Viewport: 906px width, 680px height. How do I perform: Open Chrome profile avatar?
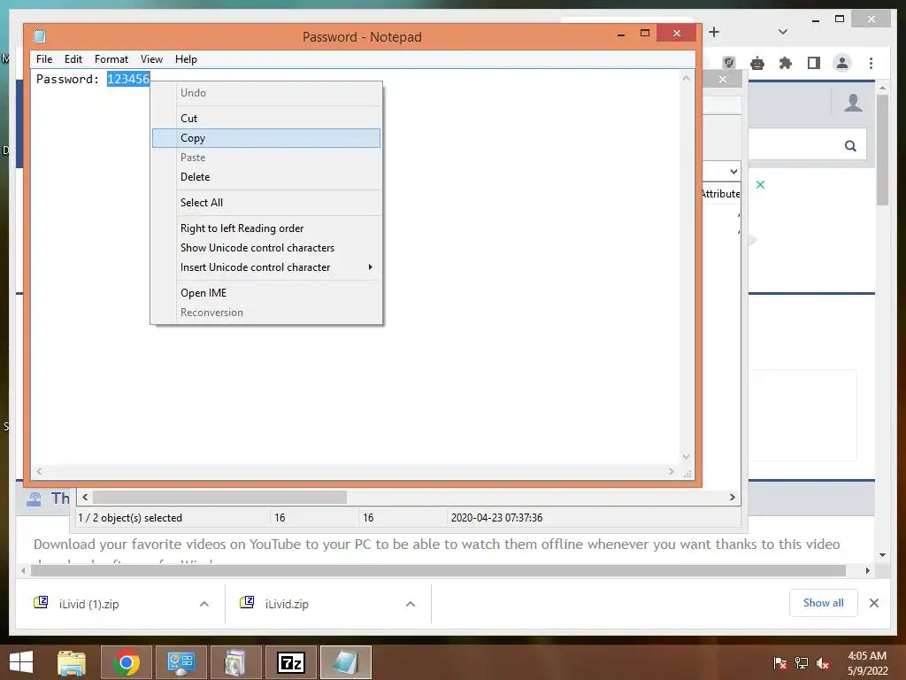(842, 63)
